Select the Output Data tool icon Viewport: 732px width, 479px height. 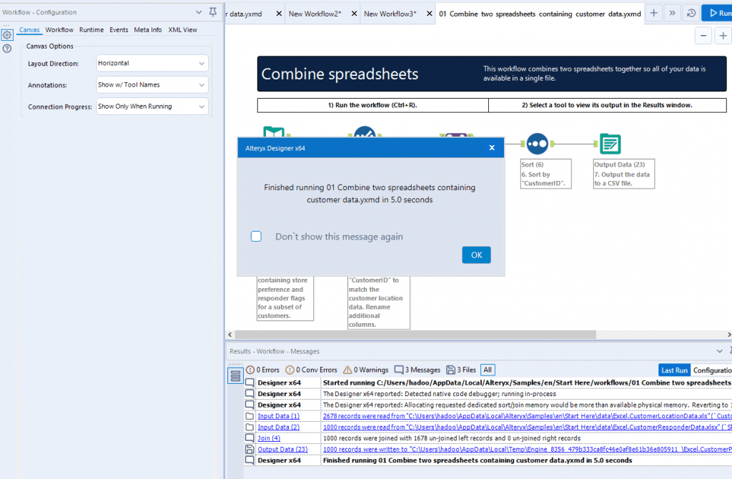click(x=610, y=144)
